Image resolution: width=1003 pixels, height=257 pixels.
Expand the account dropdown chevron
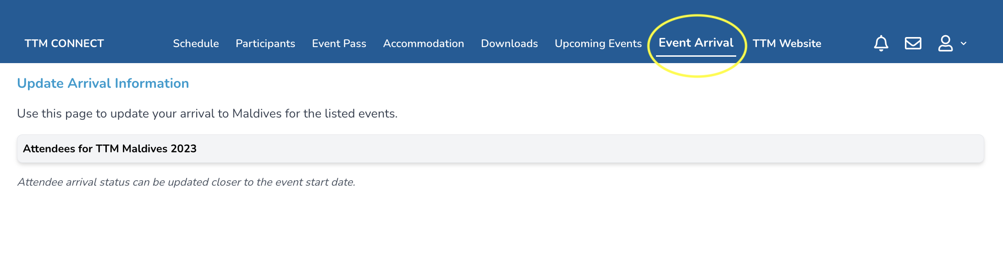pyautogui.click(x=964, y=44)
